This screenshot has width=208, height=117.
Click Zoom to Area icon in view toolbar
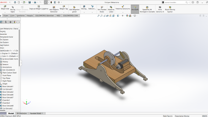point(102,16)
